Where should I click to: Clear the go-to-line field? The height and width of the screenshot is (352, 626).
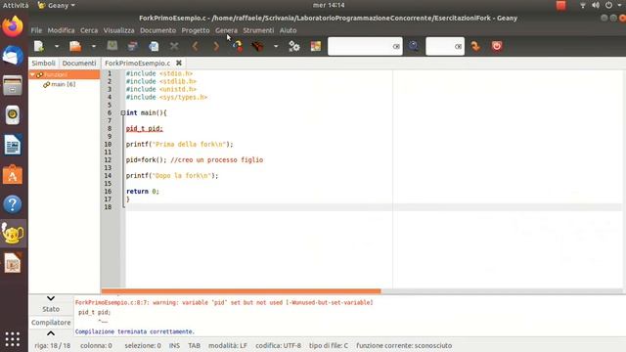click(x=459, y=46)
